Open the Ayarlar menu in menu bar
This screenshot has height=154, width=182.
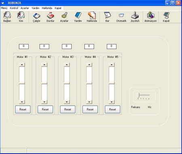coord(25,8)
